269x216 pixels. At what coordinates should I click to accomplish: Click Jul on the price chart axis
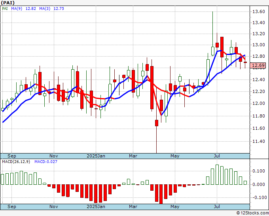click(x=217, y=156)
